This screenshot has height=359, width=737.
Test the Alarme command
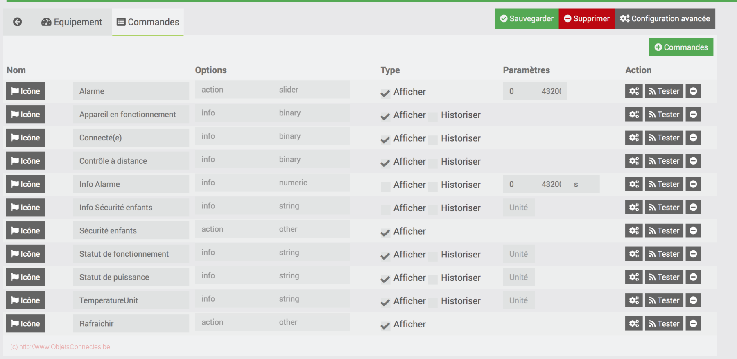coord(664,91)
